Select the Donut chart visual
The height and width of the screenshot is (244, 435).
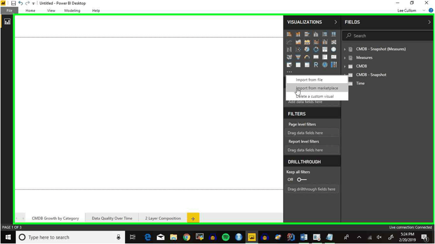point(315,50)
